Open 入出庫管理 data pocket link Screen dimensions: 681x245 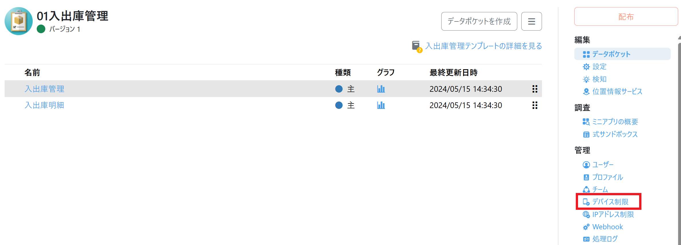(44, 89)
